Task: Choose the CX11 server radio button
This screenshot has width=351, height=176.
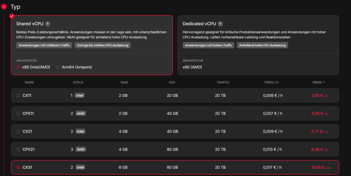Action: point(18,96)
